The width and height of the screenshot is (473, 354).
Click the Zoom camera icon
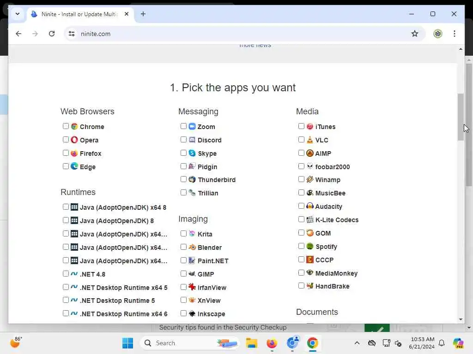(192, 126)
